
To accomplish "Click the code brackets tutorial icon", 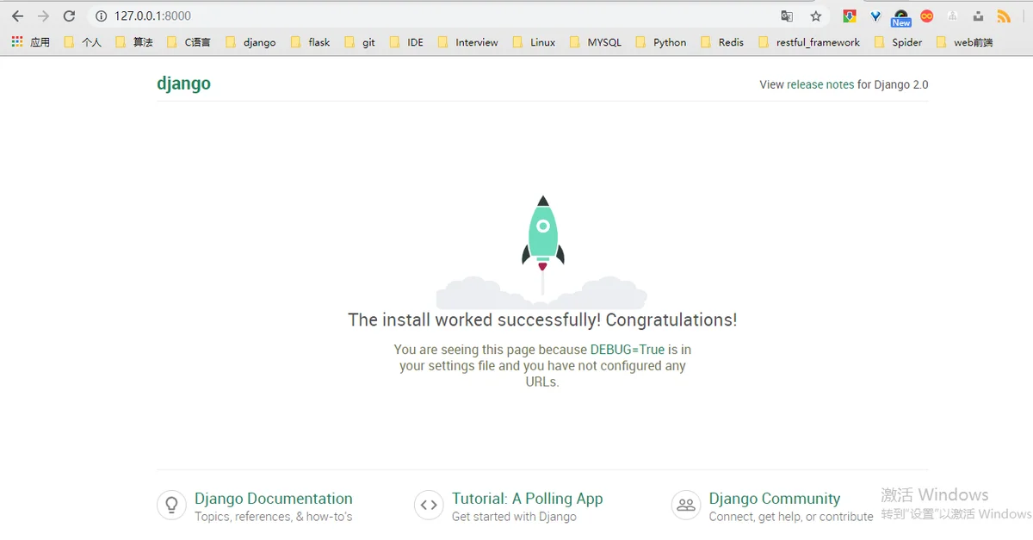I will click(x=429, y=506).
